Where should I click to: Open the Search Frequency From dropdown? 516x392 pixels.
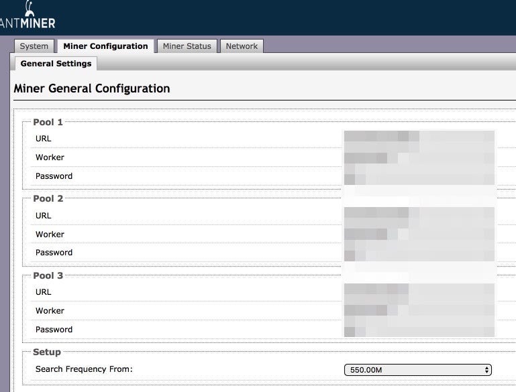[x=418, y=370]
